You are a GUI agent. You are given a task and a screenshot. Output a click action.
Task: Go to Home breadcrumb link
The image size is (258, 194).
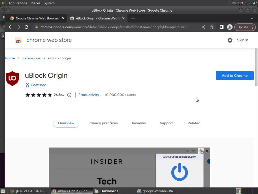click(x=10, y=58)
